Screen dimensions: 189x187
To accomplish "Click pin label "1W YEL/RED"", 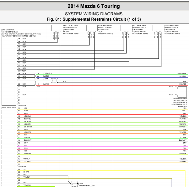I will coord(24,161).
